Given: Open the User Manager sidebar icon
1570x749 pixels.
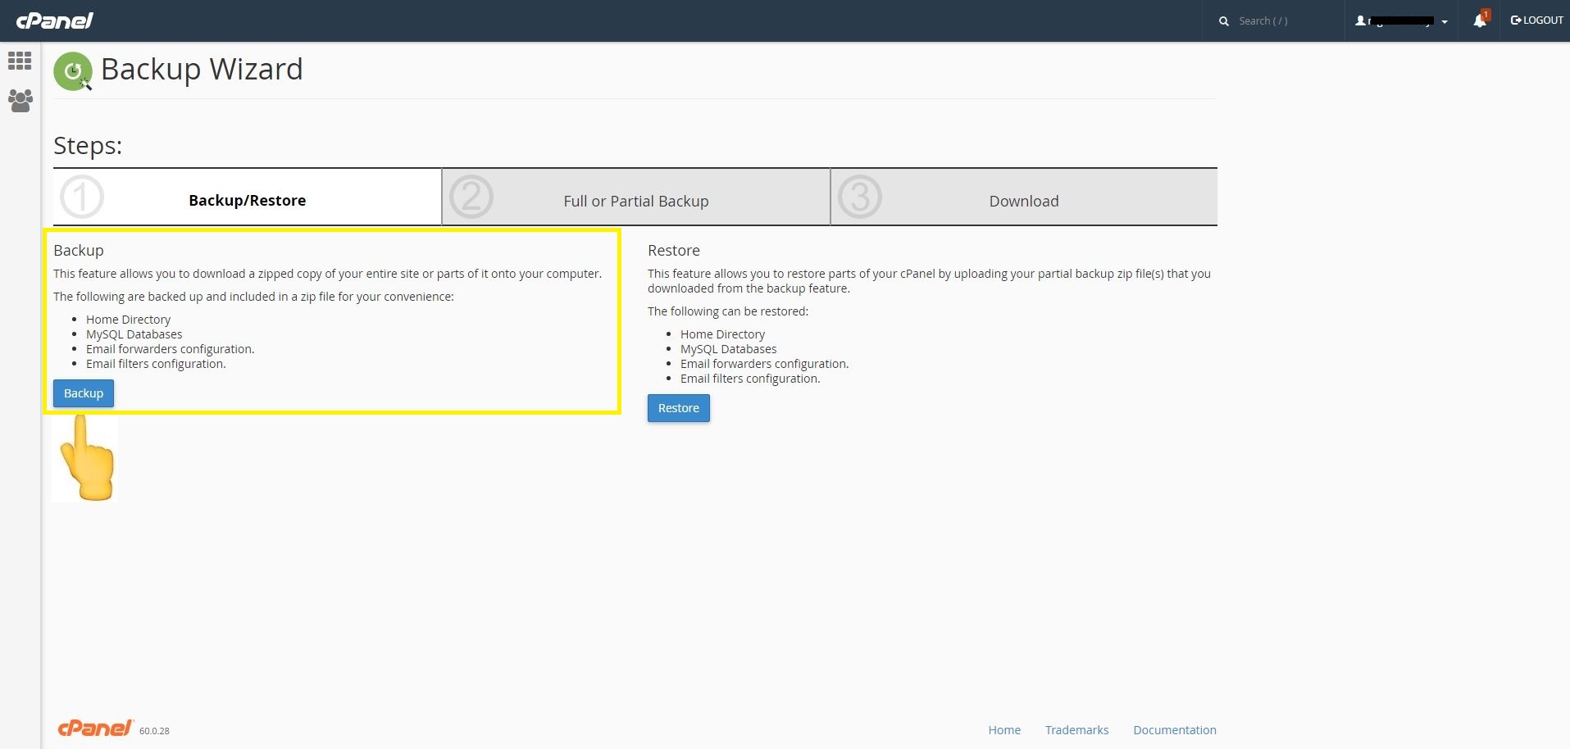Looking at the screenshot, I should [x=20, y=101].
